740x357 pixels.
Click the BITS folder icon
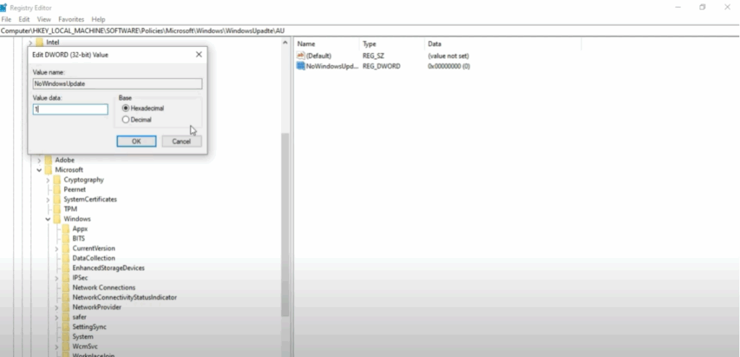(x=66, y=238)
